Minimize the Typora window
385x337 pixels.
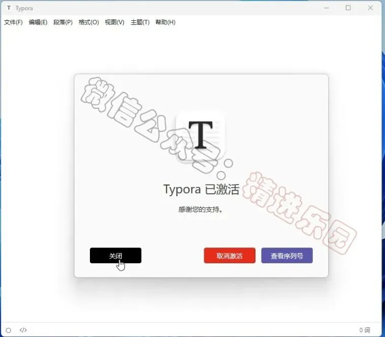(x=326, y=8)
